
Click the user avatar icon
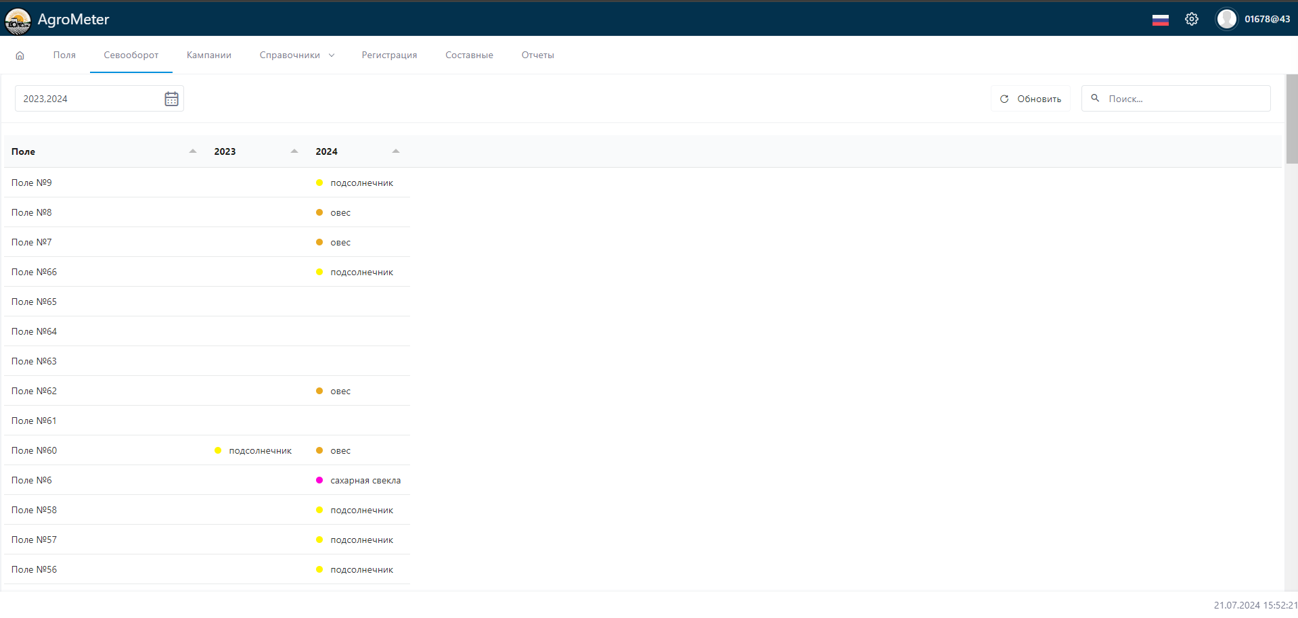(1226, 20)
